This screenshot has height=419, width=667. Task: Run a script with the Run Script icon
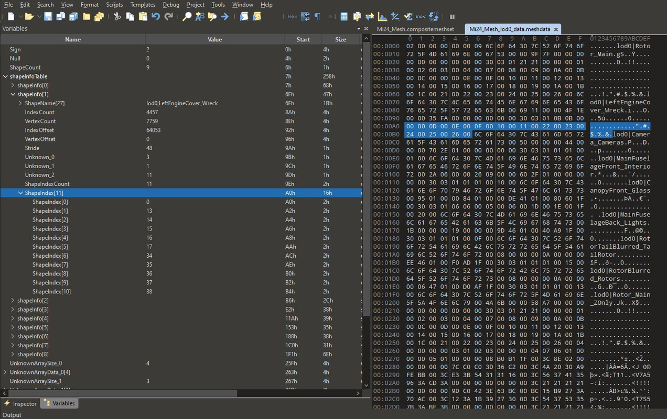click(x=244, y=17)
